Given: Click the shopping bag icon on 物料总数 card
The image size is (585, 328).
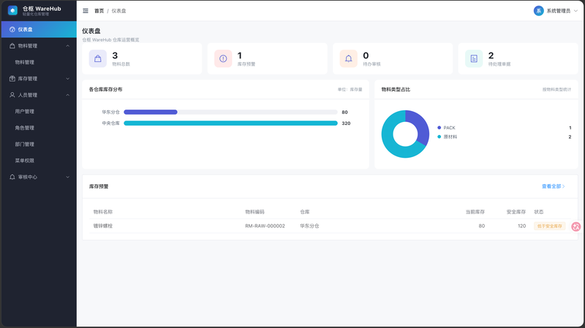Looking at the screenshot, I should pos(98,58).
